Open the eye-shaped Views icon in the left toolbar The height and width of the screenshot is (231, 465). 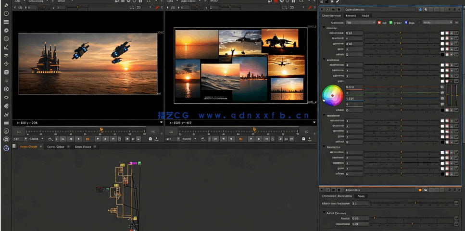[6, 97]
